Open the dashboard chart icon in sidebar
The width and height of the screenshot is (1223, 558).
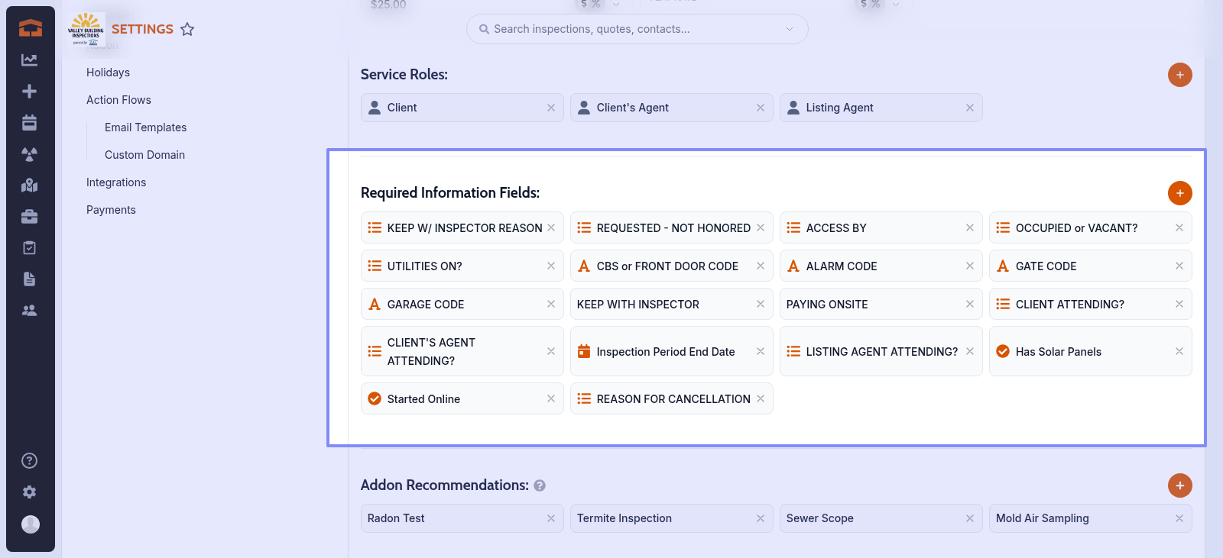(x=30, y=60)
